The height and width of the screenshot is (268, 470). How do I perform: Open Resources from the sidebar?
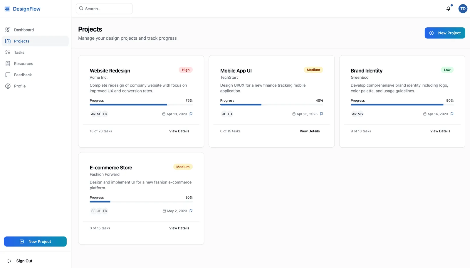pyautogui.click(x=35, y=64)
